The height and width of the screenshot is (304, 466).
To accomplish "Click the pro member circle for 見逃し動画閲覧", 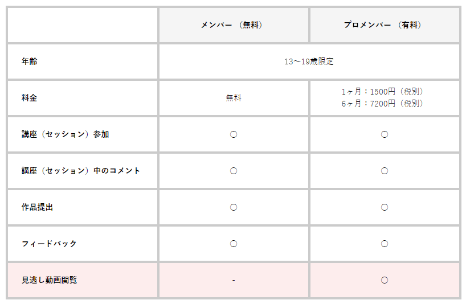I will pyautogui.click(x=385, y=280).
